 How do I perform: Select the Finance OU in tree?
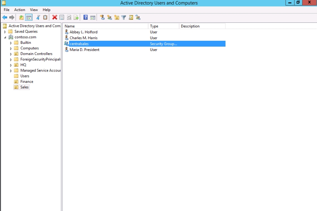pyautogui.click(x=27, y=81)
